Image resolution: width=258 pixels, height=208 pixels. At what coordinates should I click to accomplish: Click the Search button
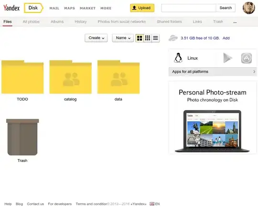point(226,8)
